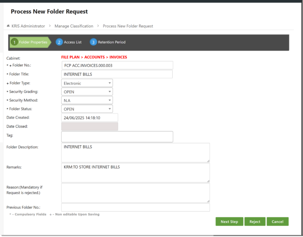Open Manage Classification breadcrumb link
The height and width of the screenshot is (237, 303).
(x=74, y=26)
